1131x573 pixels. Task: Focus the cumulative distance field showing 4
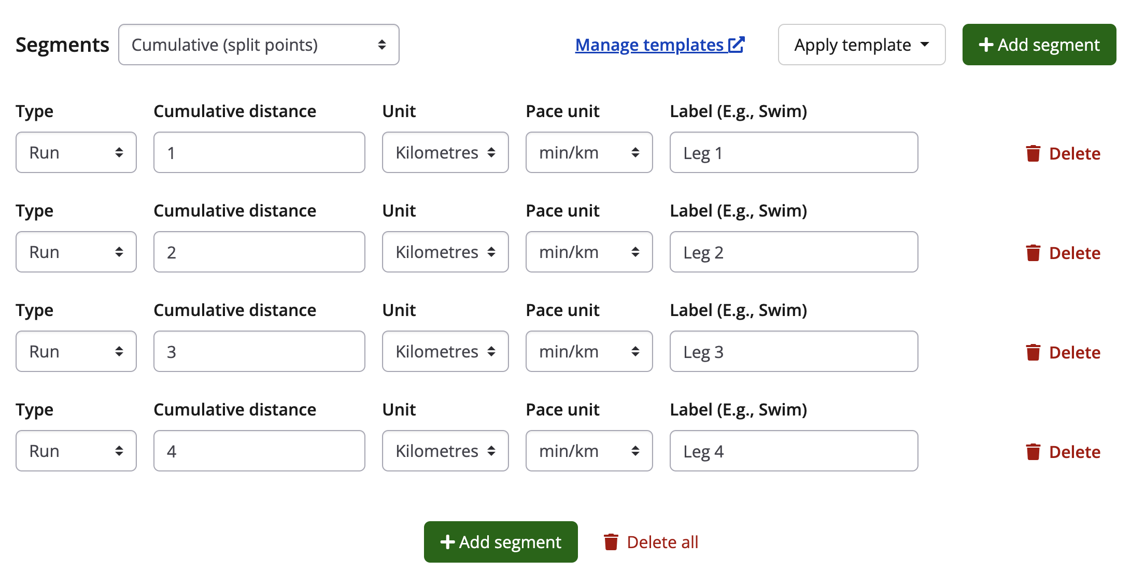pos(259,451)
